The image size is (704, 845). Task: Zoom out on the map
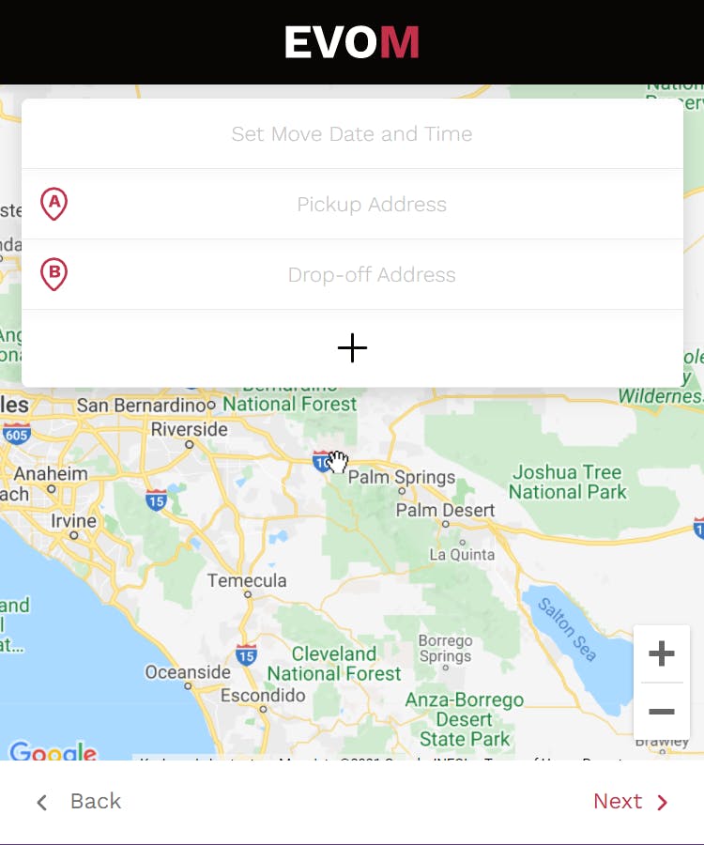(x=662, y=712)
